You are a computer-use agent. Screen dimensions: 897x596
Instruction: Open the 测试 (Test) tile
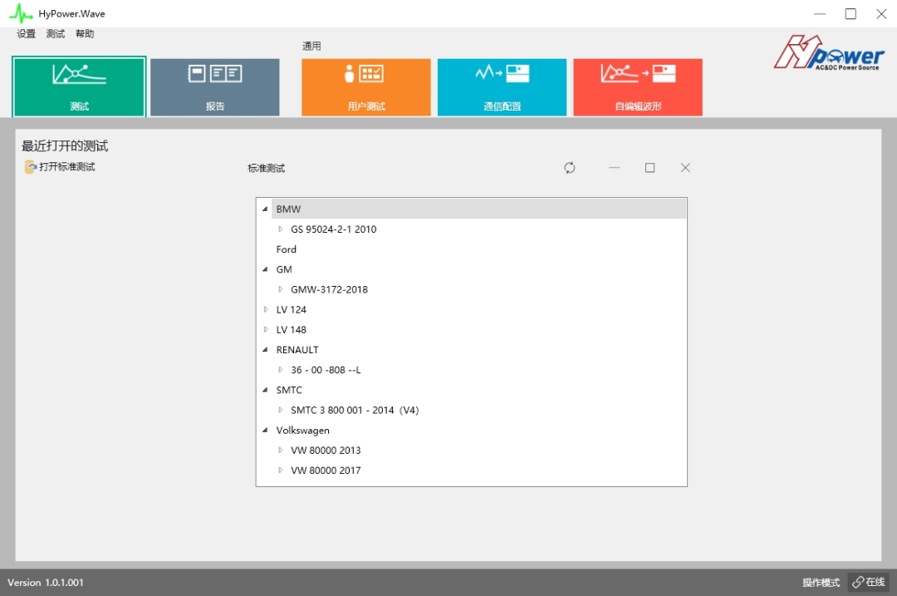[79, 86]
